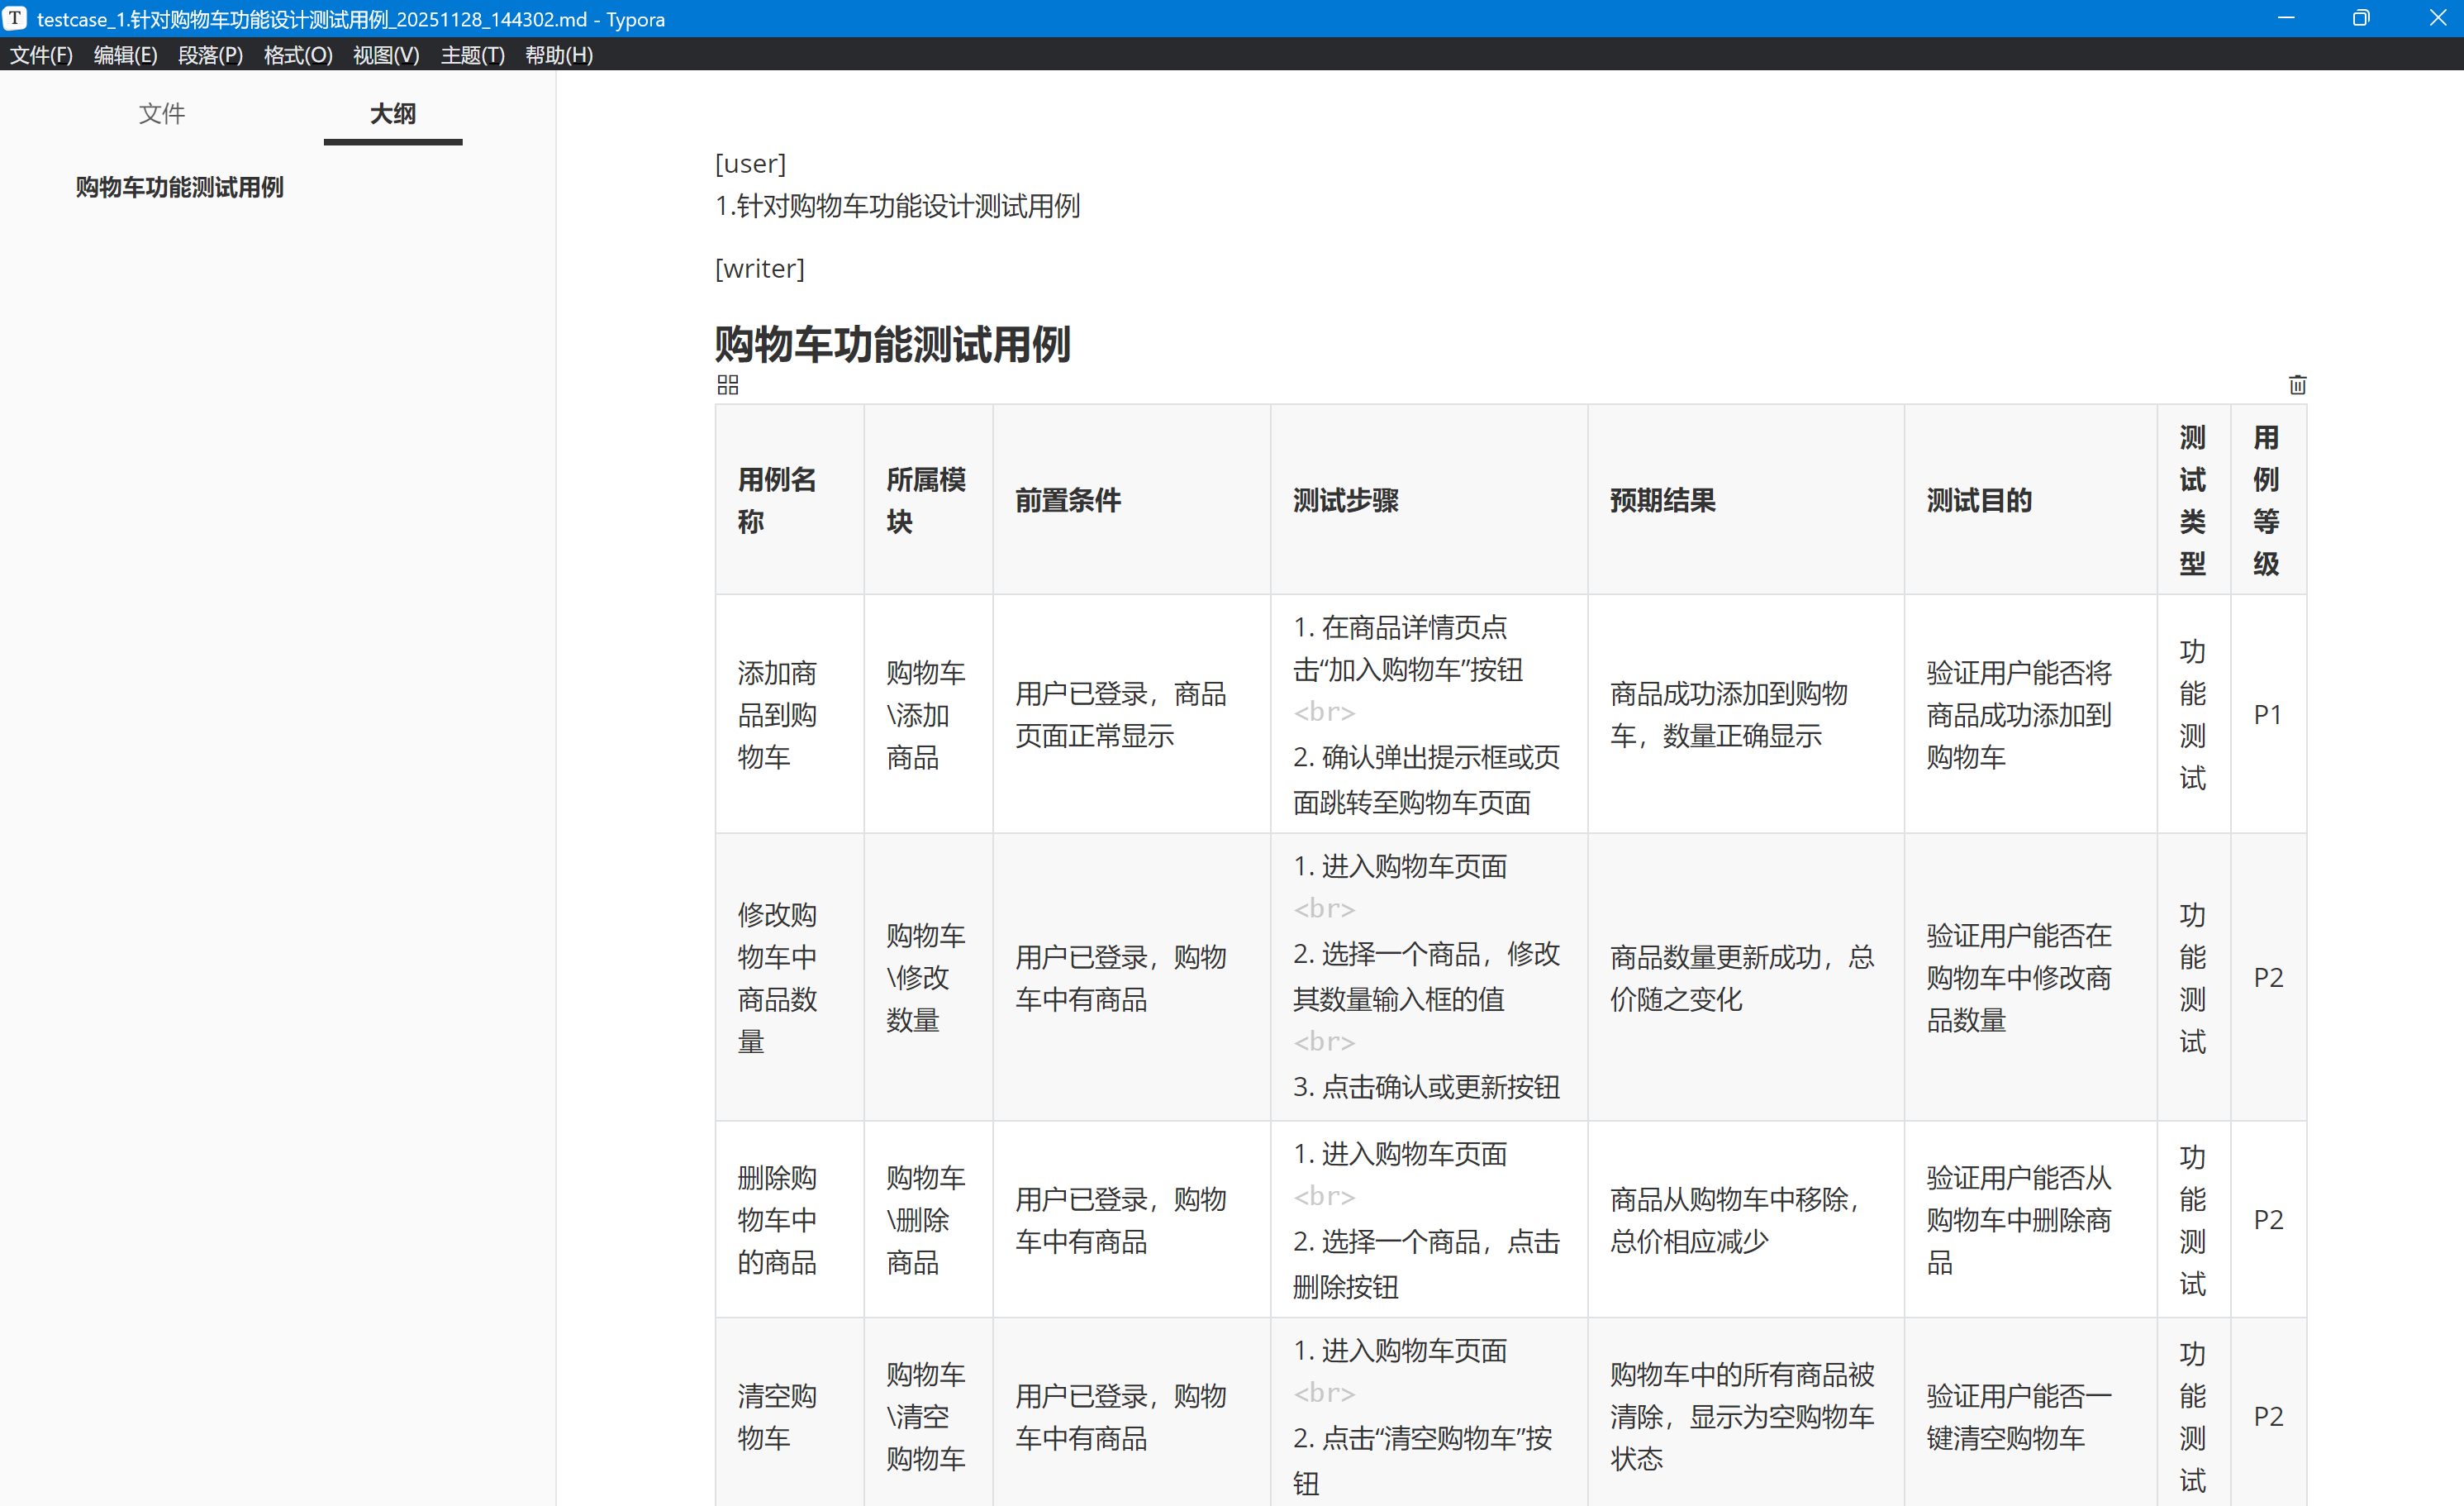Click the 预期结果 column header

(1662, 500)
